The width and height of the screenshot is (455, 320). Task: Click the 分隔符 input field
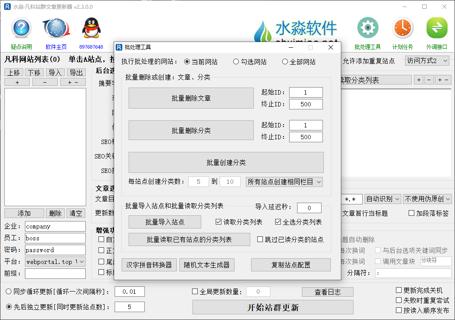coord(413,273)
